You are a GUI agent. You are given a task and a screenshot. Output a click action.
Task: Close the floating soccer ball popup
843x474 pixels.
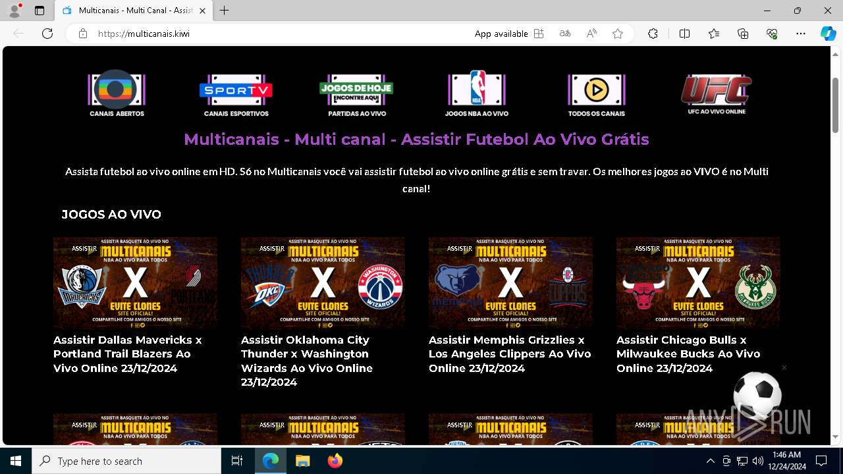(x=784, y=367)
